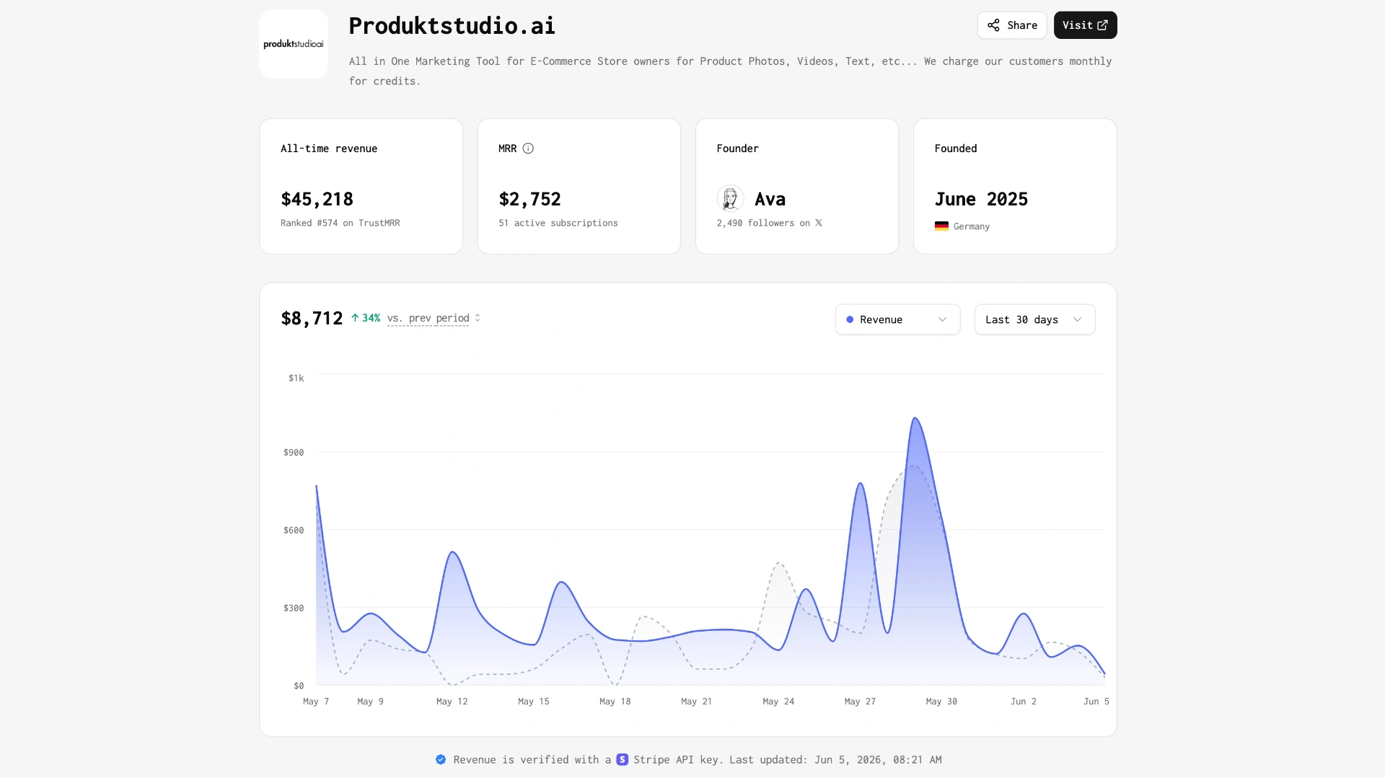Screen dimensions: 1385x778
Task: Click the Jun 2 axis label
Action: point(1023,702)
